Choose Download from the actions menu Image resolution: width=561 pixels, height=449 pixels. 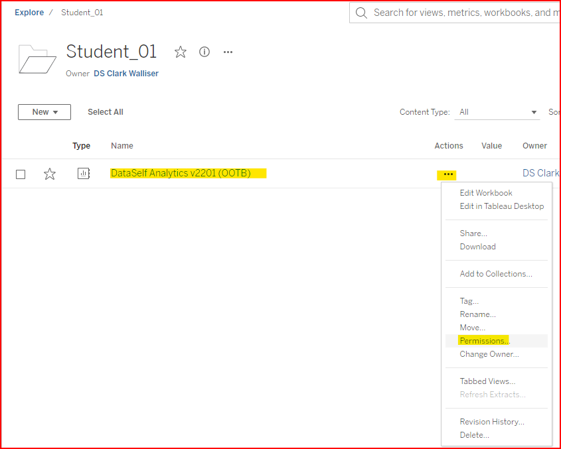(x=477, y=247)
